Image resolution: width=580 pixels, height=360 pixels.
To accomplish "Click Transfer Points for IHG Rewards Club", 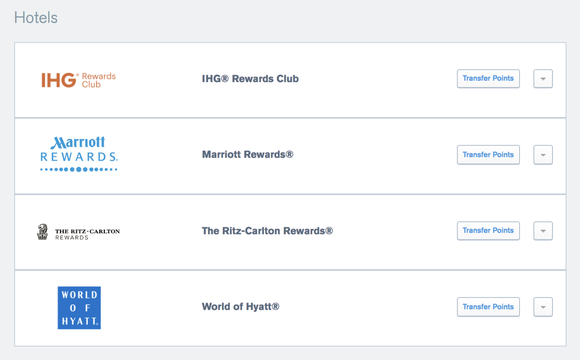I will click(488, 78).
